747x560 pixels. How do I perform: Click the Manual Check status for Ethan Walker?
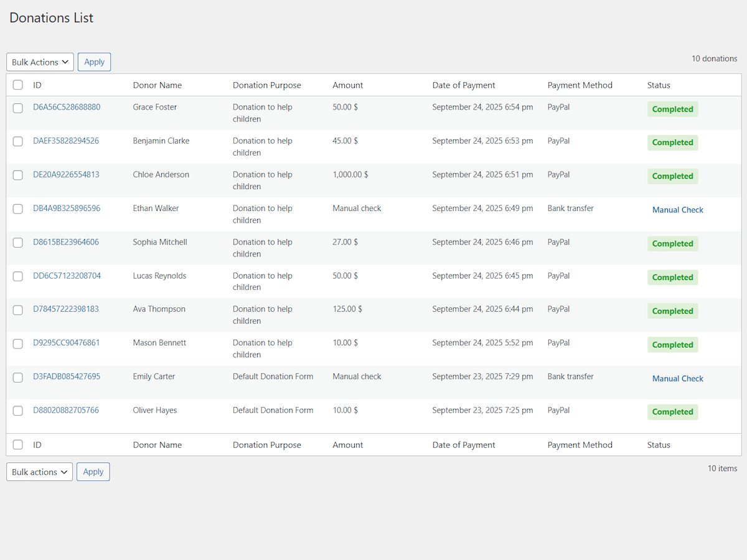(x=677, y=210)
